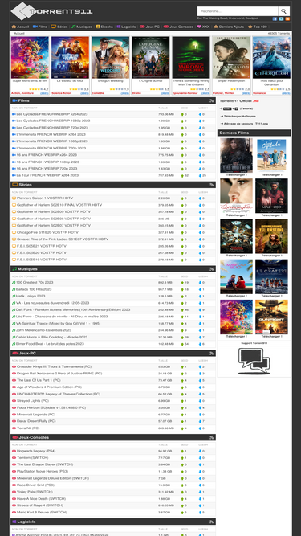Screen dimensions: 301x536
Task: Select The Mother poster in Derniers Films
Action: click(236, 155)
